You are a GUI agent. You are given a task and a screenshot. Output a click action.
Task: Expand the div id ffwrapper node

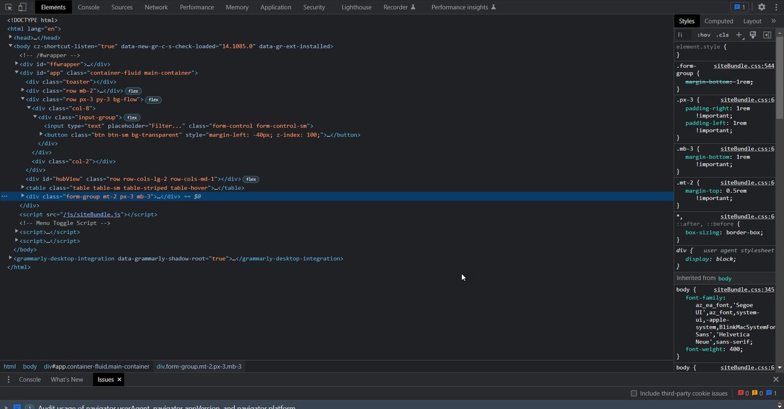click(17, 64)
